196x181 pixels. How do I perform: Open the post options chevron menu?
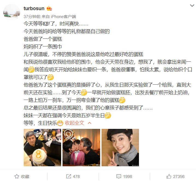(x=192, y=5)
